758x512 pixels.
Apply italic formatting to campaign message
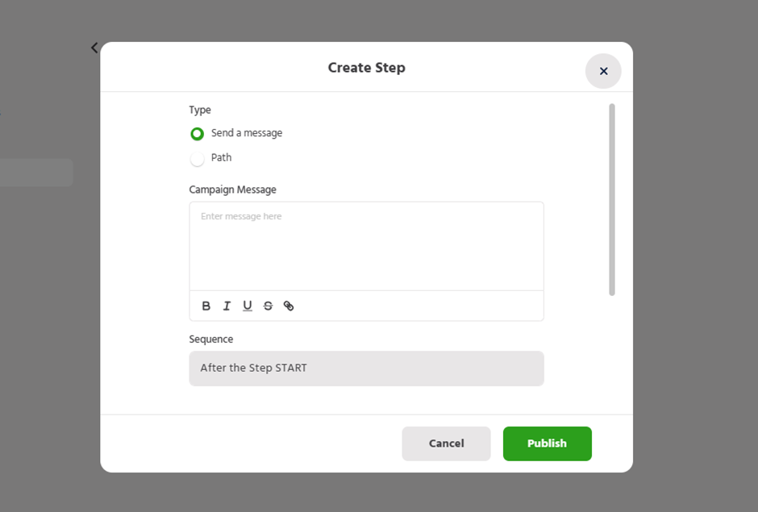[227, 306]
